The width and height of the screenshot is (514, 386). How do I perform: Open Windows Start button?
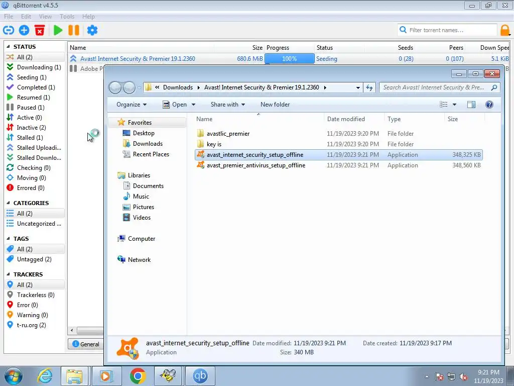tap(14, 376)
